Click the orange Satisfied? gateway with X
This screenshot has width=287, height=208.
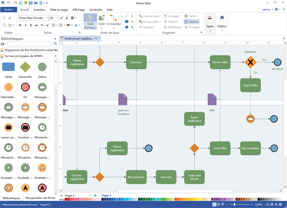tap(250, 62)
